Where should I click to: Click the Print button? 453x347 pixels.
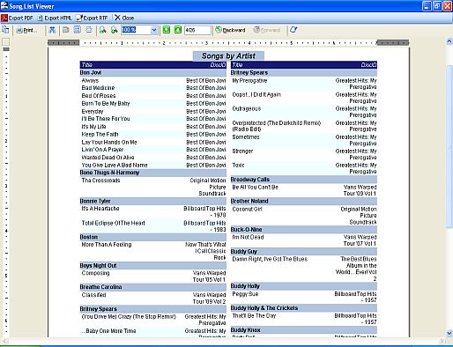point(26,30)
